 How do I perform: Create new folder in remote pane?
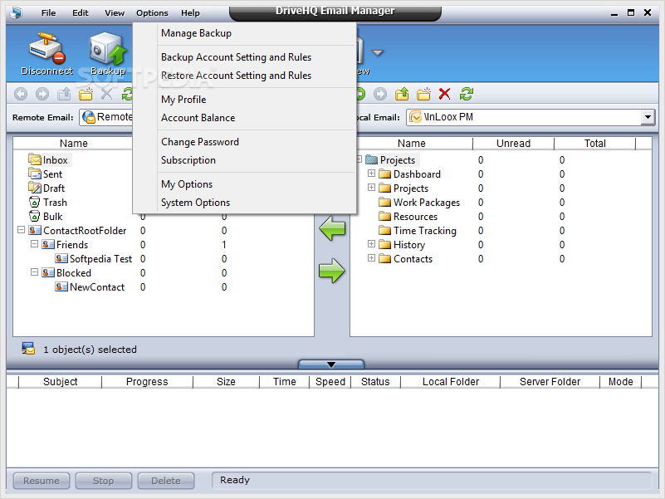pos(86,94)
